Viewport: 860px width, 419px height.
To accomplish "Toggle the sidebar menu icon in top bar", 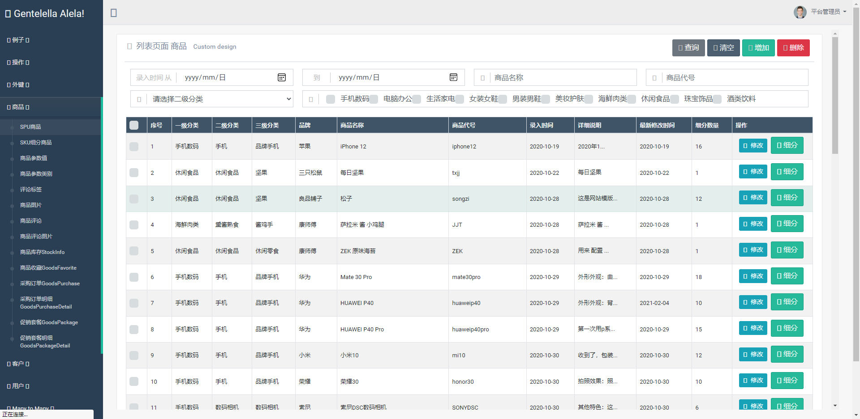I will (114, 13).
